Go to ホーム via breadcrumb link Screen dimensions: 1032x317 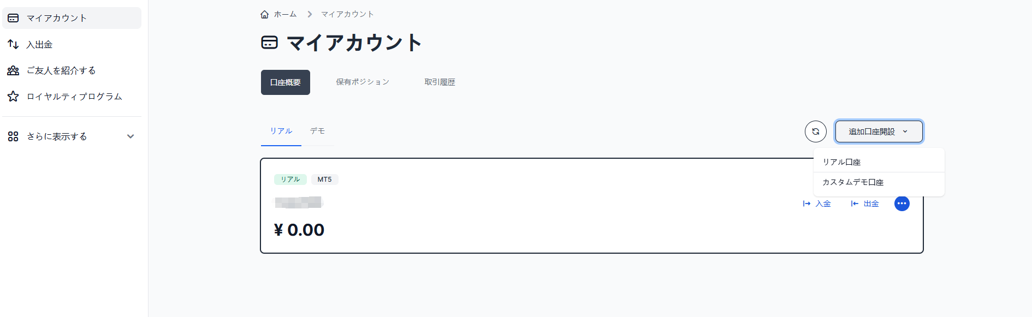tap(285, 14)
